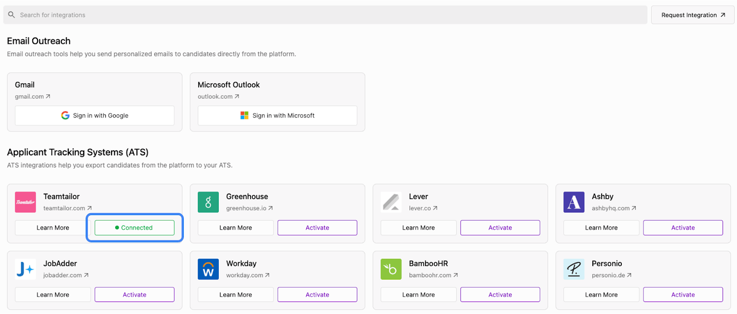Click the Request Integration arrow icon
737x314 pixels.
(723, 15)
